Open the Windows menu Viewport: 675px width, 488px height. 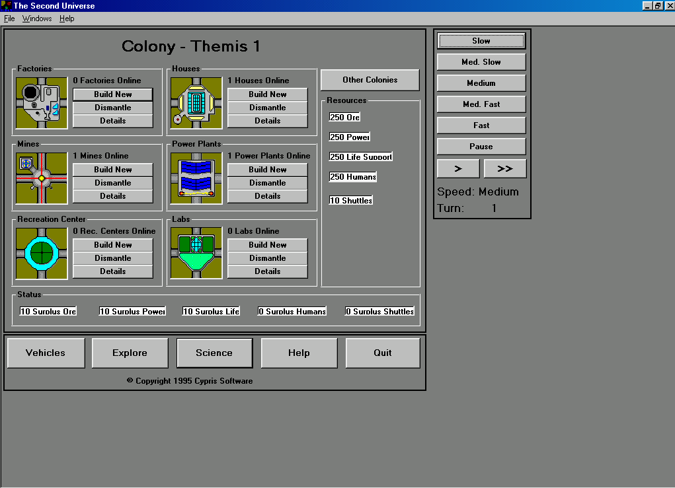(x=37, y=18)
